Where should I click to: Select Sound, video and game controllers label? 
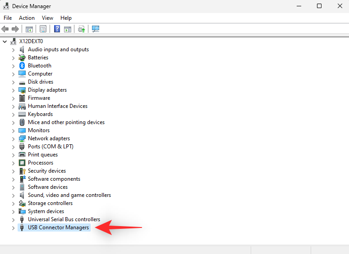point(69,195)
